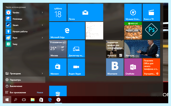Open Photoshop Express tile

click(151, 31)
